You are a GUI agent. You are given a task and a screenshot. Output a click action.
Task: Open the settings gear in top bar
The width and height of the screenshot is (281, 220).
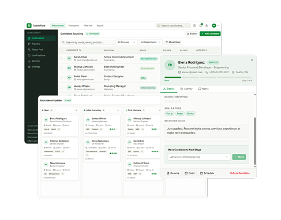pyautogui.click(x=207, y=25)
